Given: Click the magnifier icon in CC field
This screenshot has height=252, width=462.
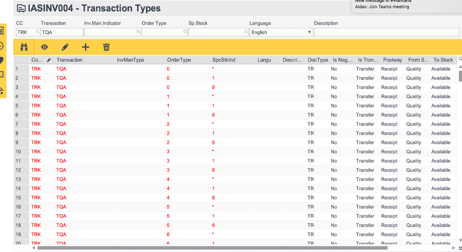Looking at the screenshot, I should click(37, 32).
